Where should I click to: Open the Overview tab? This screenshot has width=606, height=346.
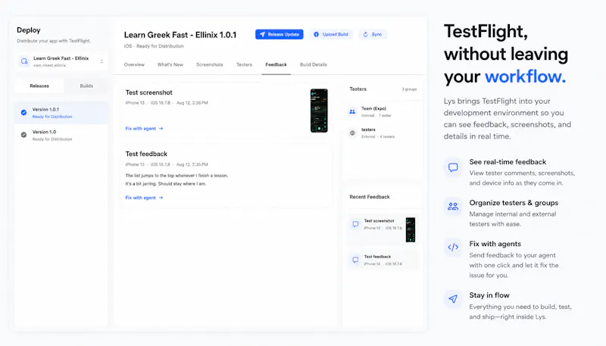[134, 64]
